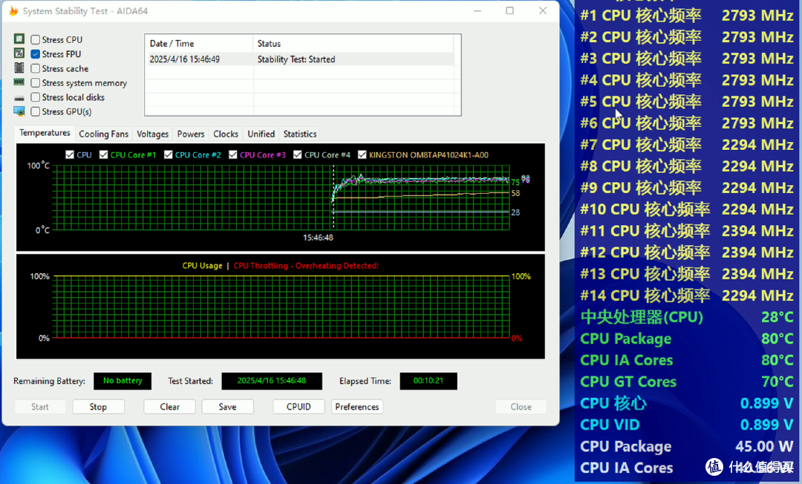Click the CPU Usage graph label
Screen dimensions: 802x484
(x=202, y=266)
